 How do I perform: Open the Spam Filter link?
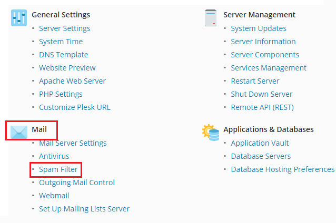click(x=59, y=169)
